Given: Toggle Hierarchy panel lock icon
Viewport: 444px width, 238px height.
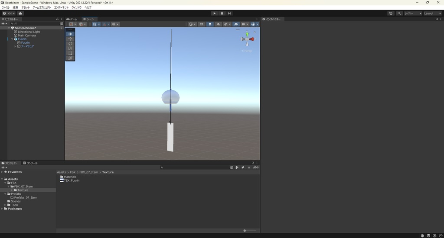Looking at the screenshot, I should tap(57, 19).
